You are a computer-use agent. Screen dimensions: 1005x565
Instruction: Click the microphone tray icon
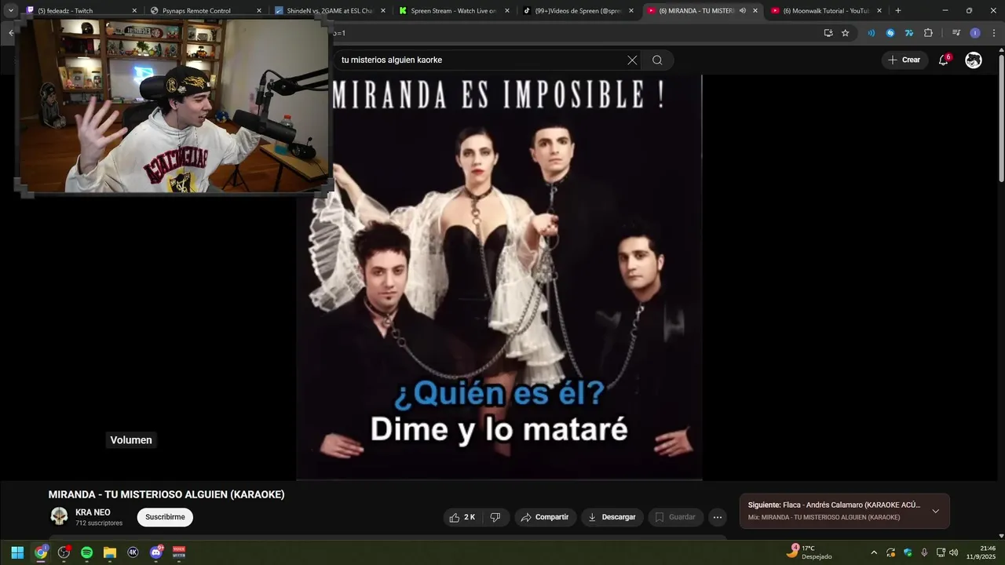924,552
